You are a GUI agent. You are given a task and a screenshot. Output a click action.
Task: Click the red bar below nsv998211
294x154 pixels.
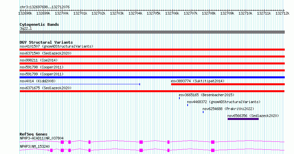[x=152, y=63]
